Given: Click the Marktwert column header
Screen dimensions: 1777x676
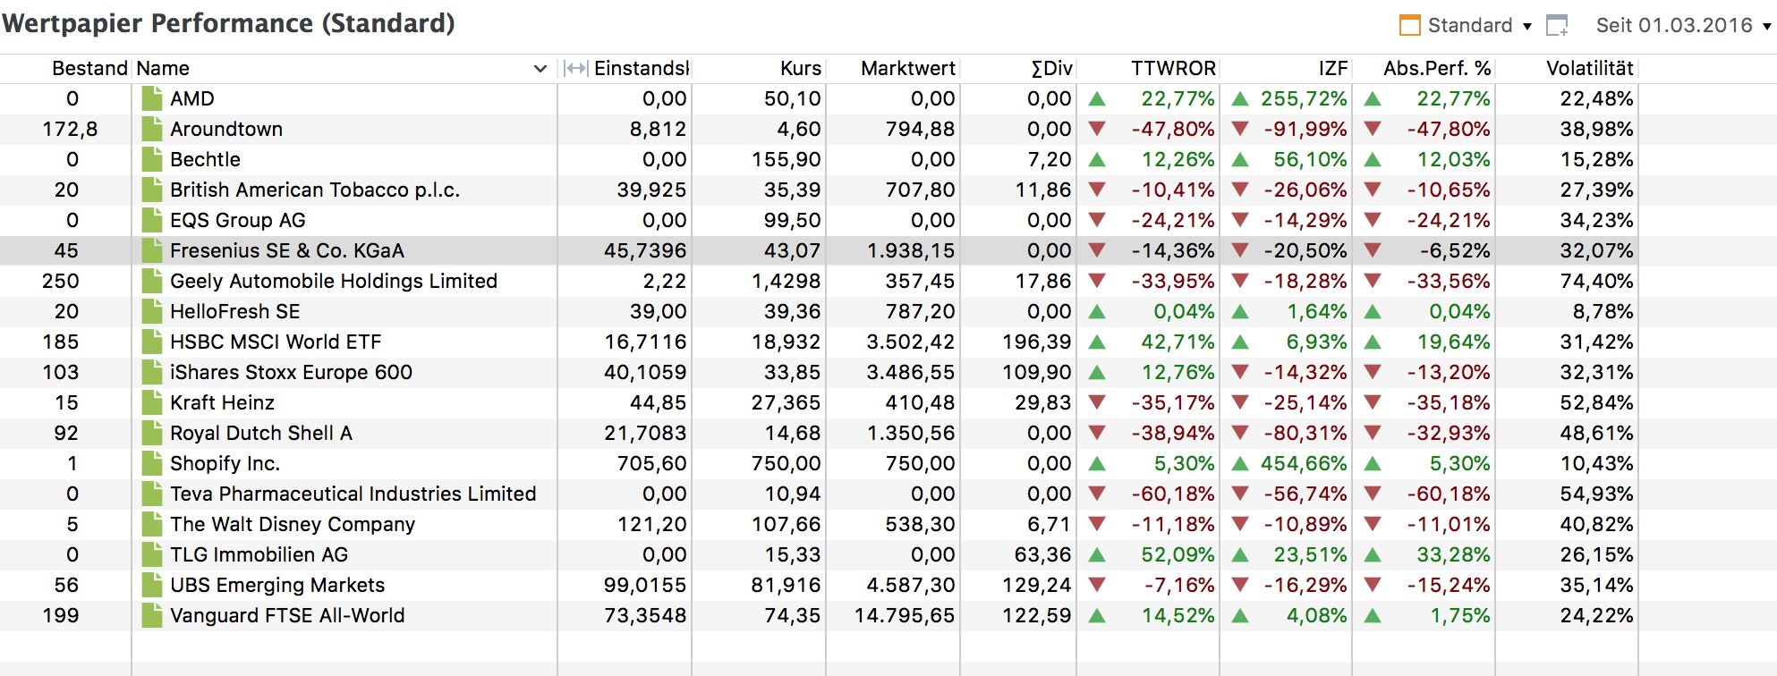Looking at the screenshot, I should point(907,69).
